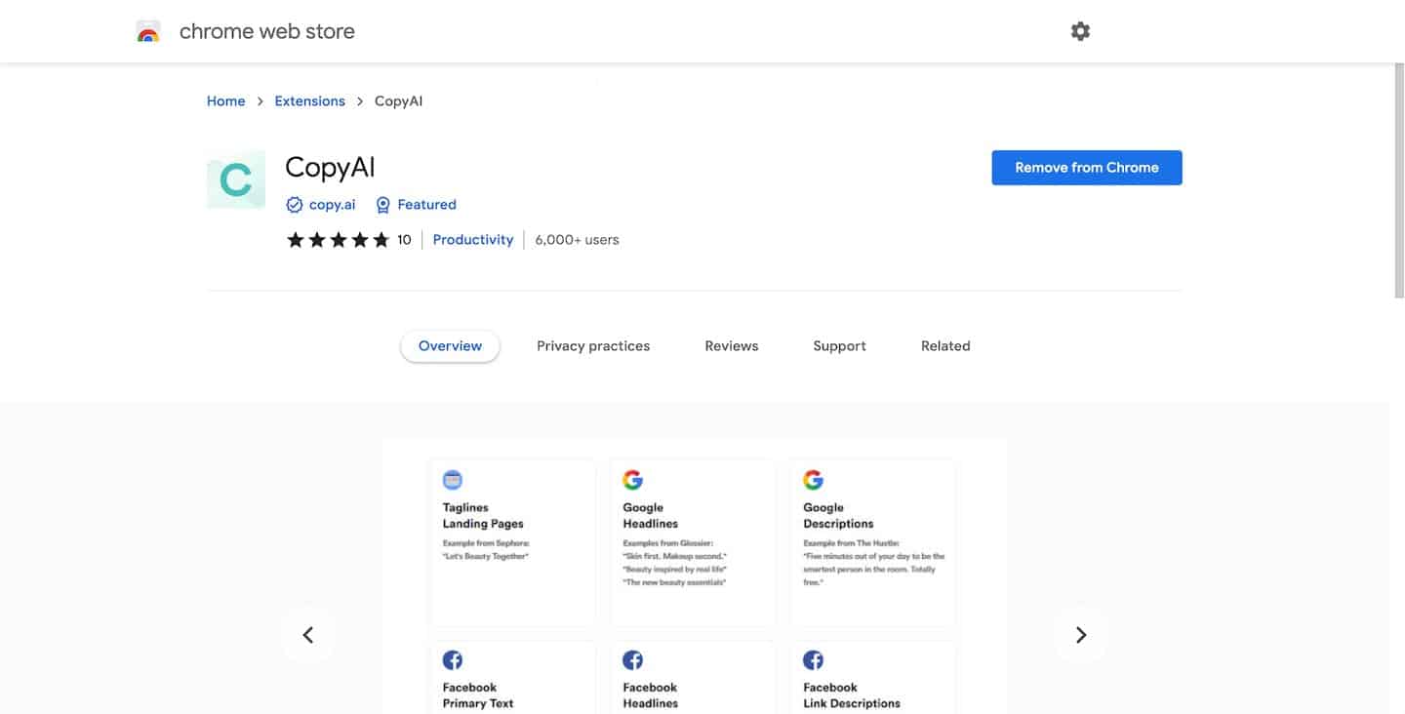The height and width of the screenshot is (714, 1405).
Task: Click the Google Headlines heading
Action: pos(652,516)
